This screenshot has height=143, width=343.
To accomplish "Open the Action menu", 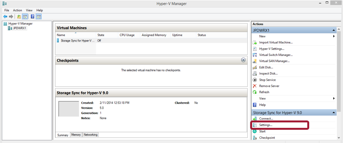I will (17, 10).
